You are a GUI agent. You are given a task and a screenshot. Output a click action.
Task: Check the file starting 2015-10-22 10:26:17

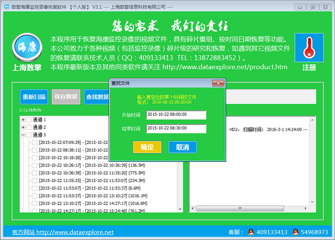click(35, 165)
